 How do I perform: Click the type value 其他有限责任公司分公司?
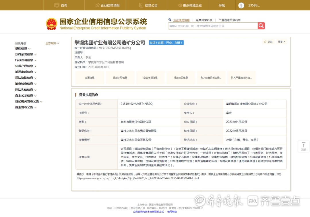click(136, 122)
